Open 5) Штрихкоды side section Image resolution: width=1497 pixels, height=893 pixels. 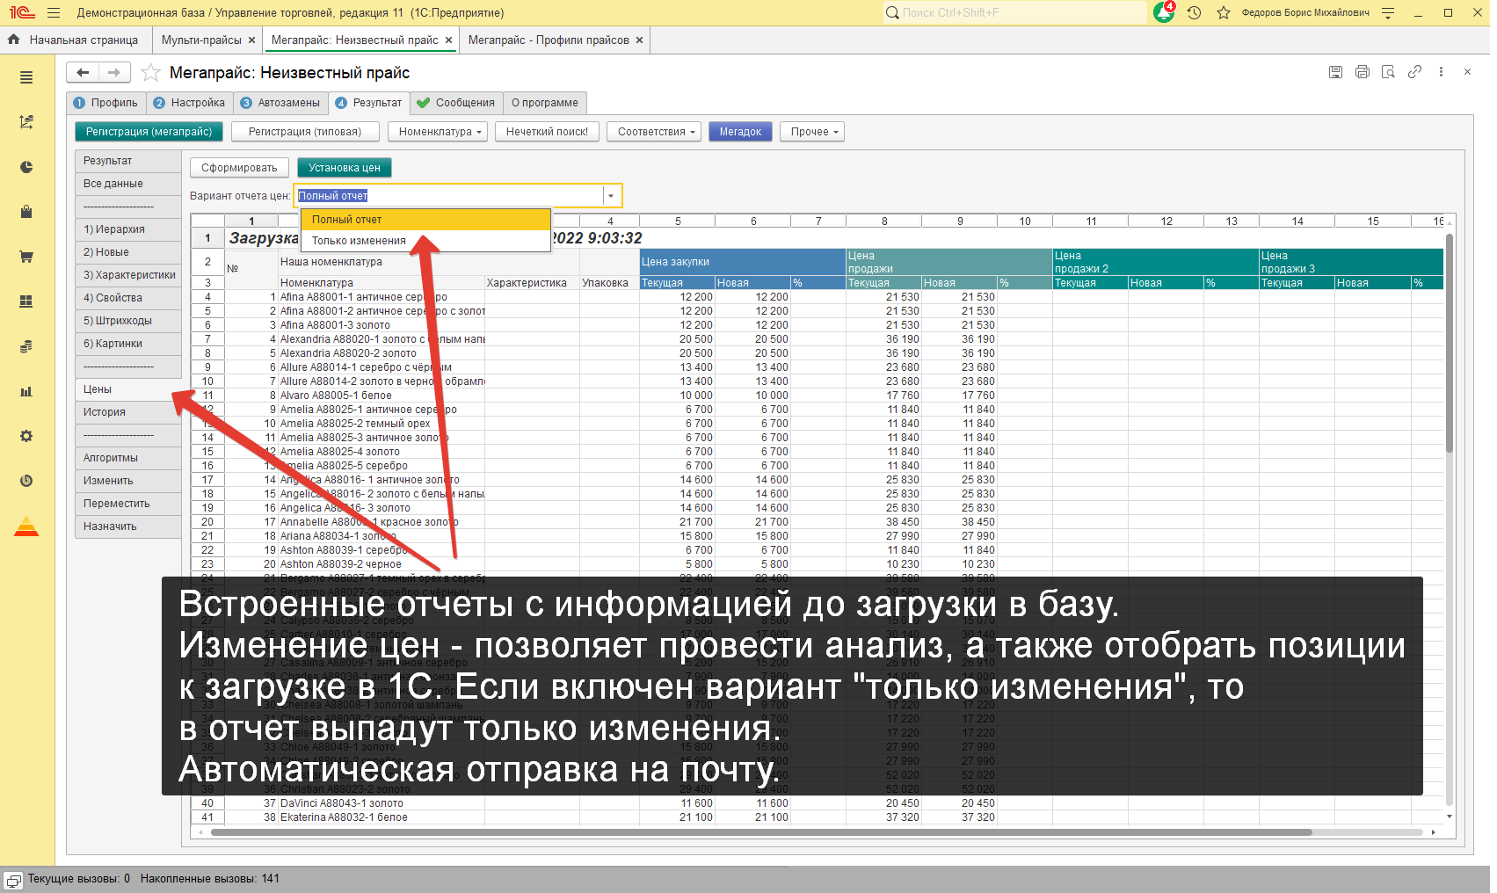[128, 321]
